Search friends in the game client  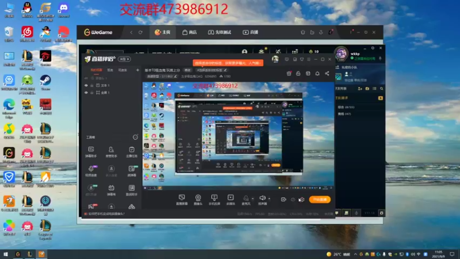(381, 89)
